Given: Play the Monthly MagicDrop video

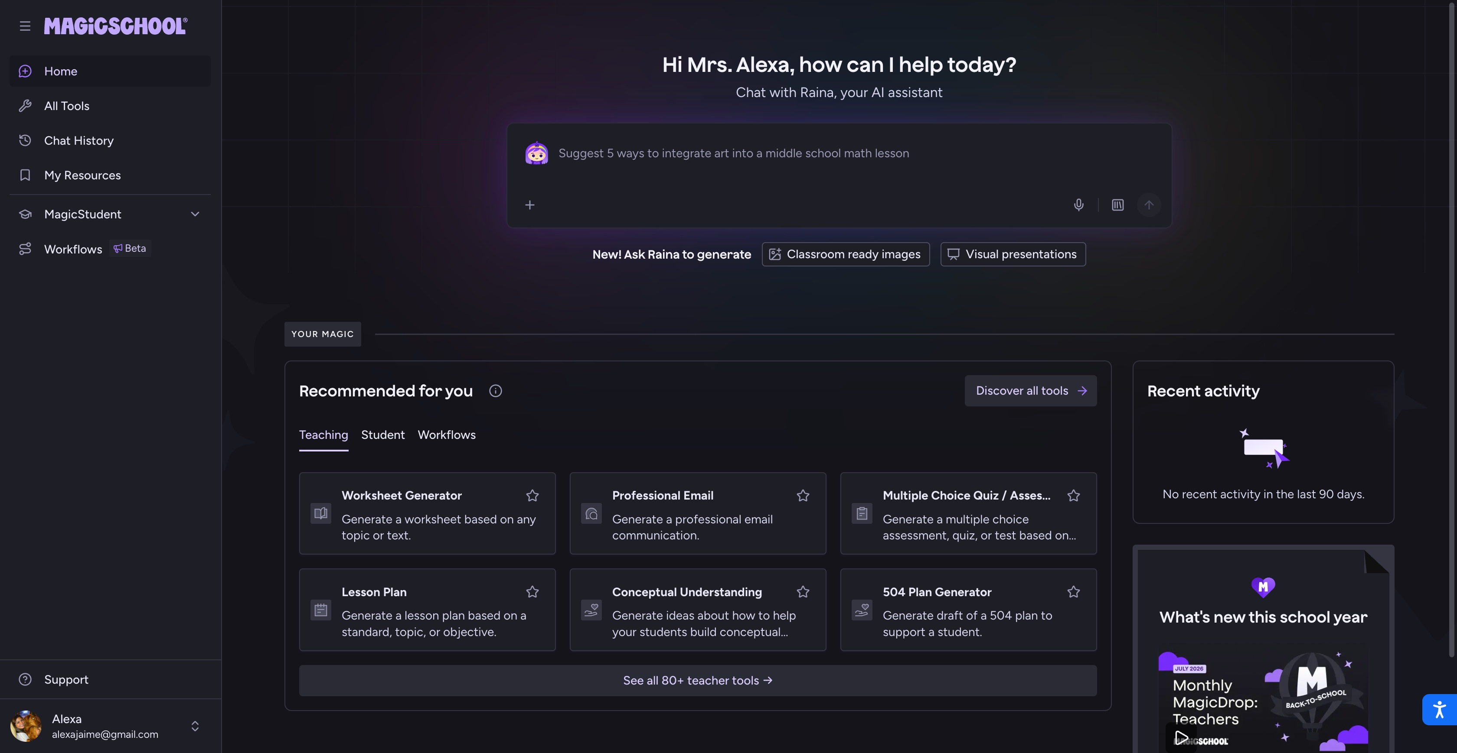Looking at the screenshot, I should tap(1181, 738).
